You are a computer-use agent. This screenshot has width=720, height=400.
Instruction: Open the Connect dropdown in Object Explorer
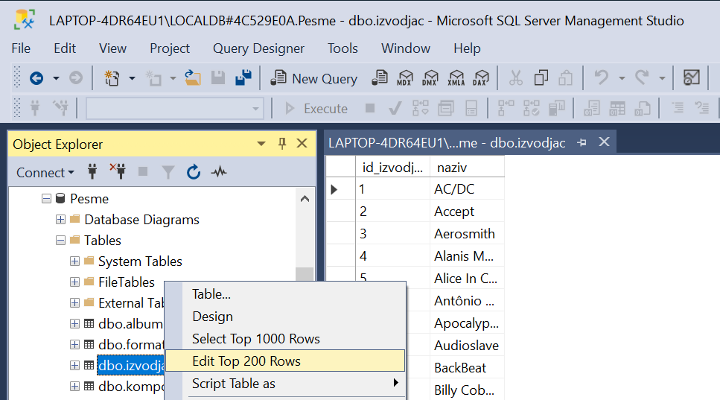[45, 173]
